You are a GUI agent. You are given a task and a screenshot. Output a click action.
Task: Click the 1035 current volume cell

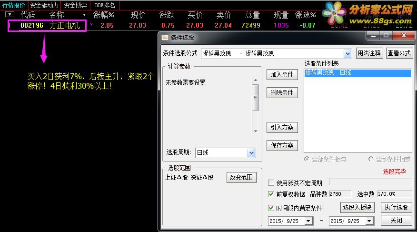point(281,26)
